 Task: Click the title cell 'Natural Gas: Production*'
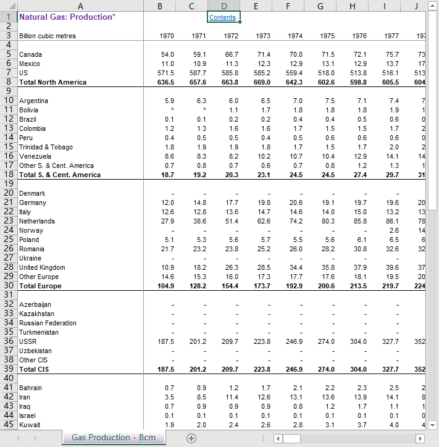coord(67,17)
